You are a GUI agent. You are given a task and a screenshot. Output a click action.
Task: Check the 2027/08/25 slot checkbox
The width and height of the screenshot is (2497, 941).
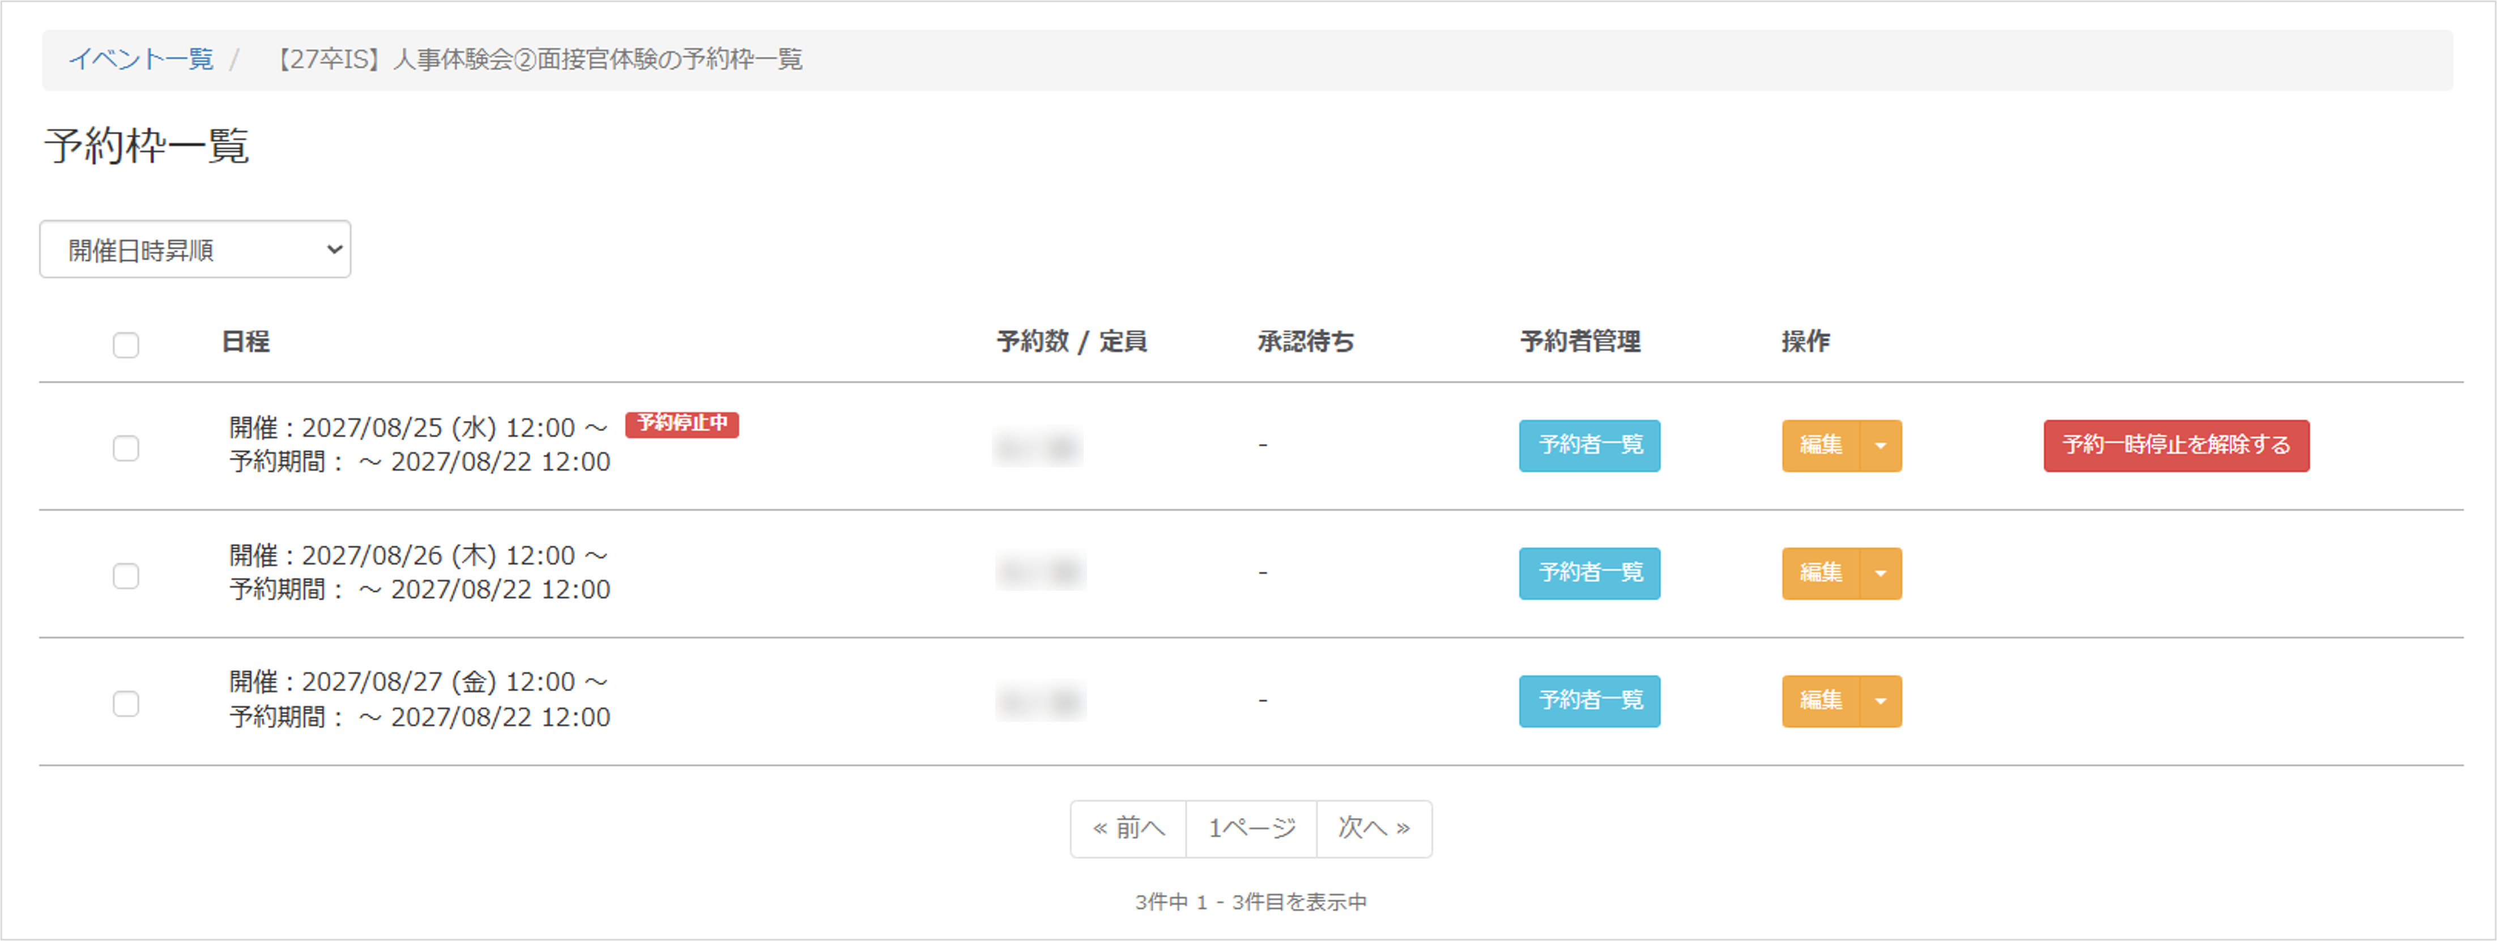[126, 448]
